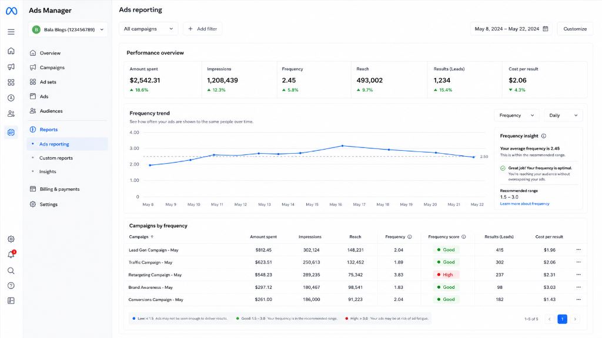Open the May 8 – May 22 date range picker
The width and height of the screenshot is (602, 338).
(511, 29)
